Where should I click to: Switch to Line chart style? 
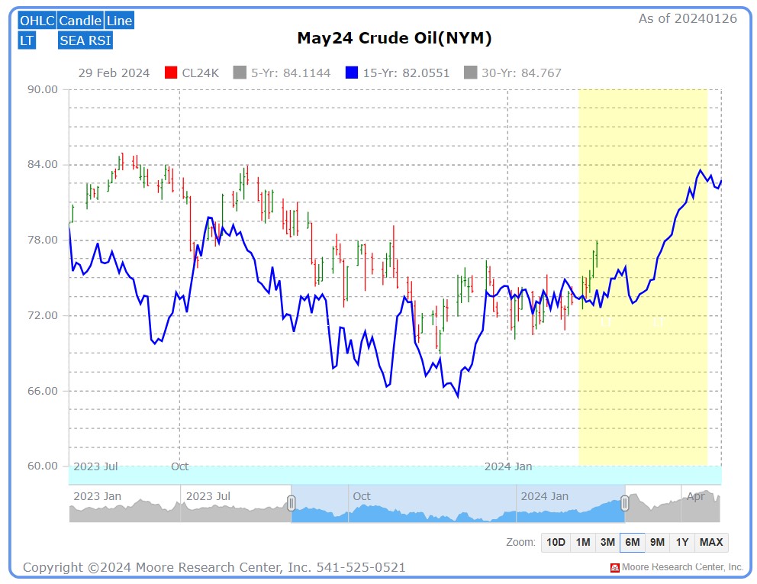pos(118,21)
